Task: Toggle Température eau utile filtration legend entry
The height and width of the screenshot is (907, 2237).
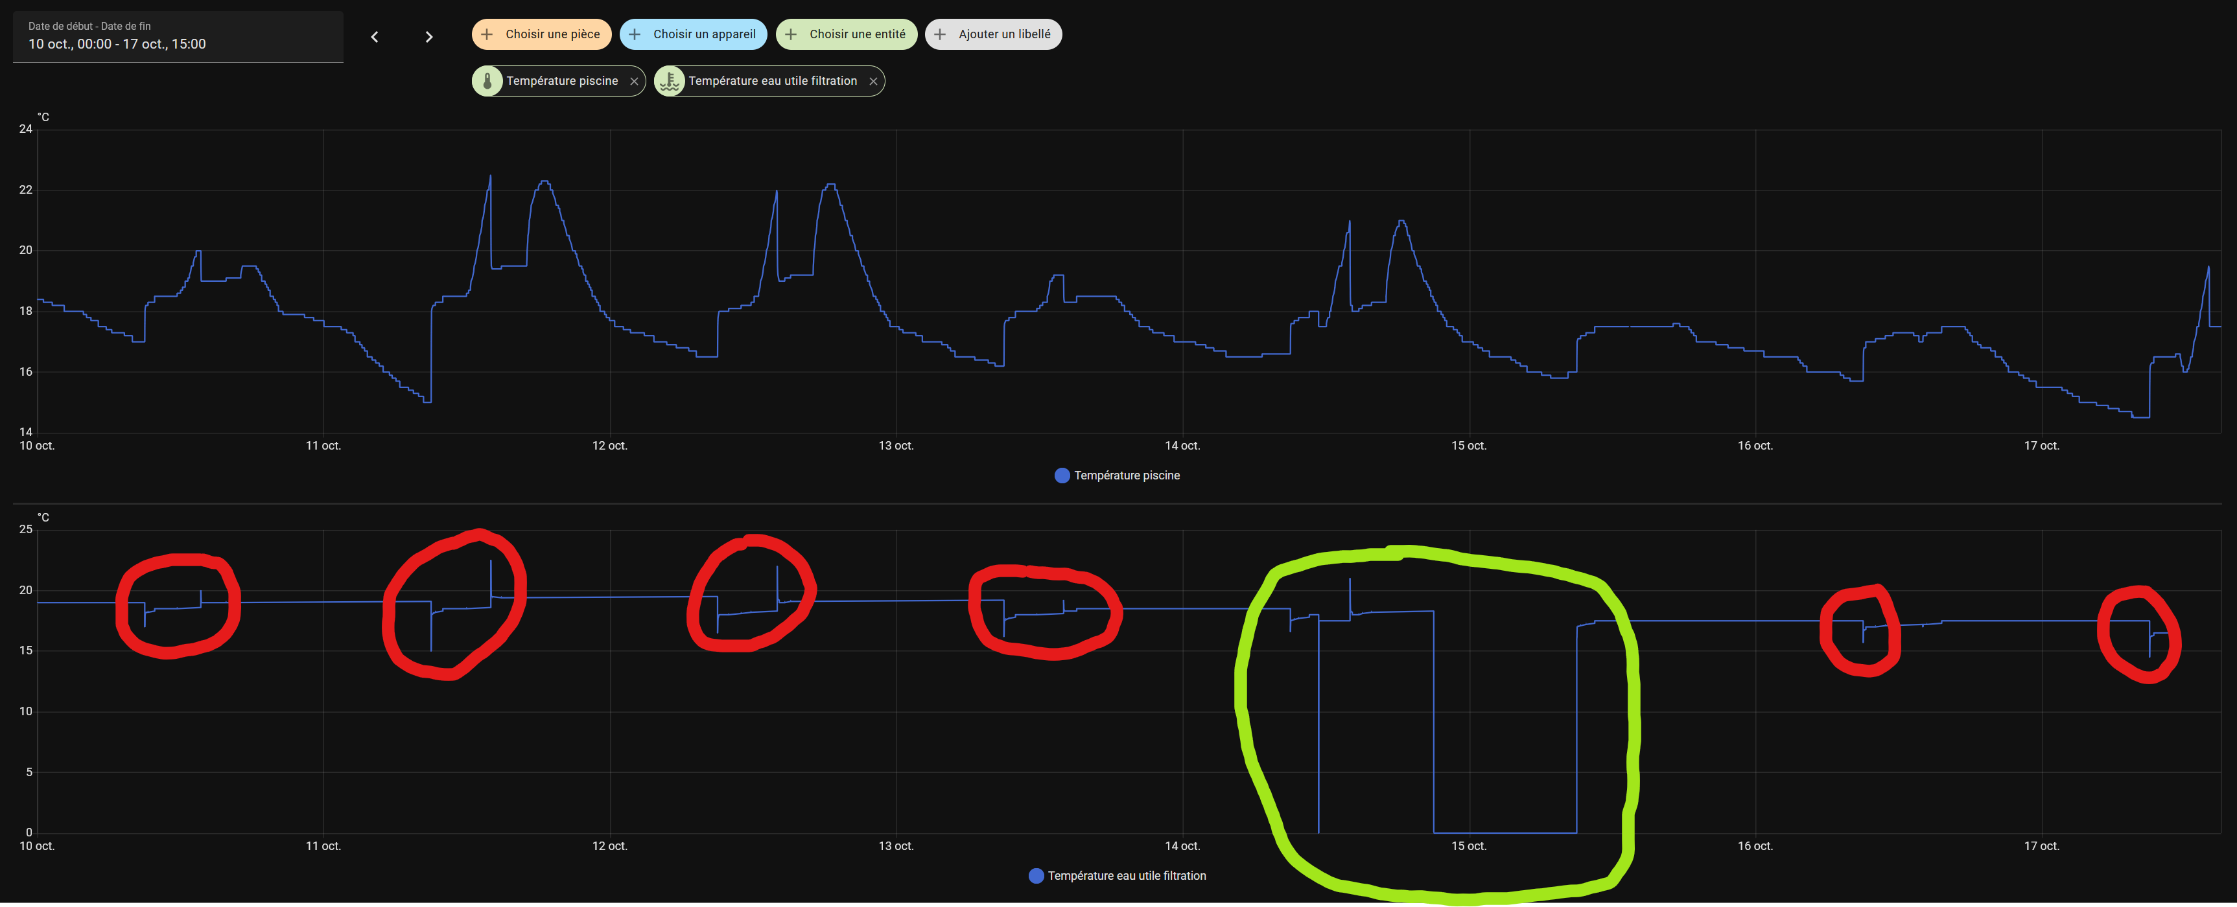Action: [x=1127, y=876]
